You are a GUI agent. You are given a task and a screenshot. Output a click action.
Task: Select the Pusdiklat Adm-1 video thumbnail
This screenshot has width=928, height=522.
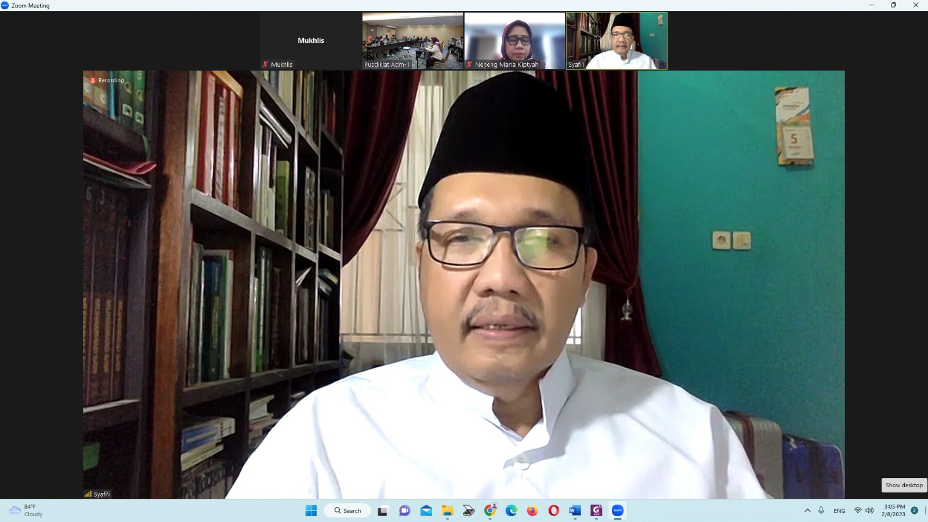pos(412,41)
